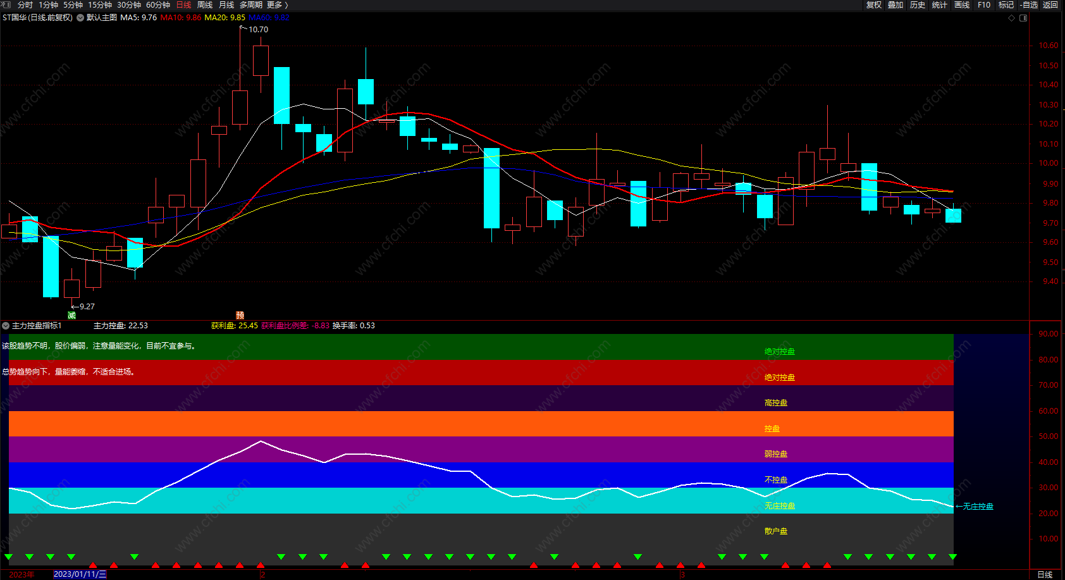This screenshot has height=580, width=1065.
Task: Click the panel toggle icon left of 分时
Action: [x=6, y=4]
